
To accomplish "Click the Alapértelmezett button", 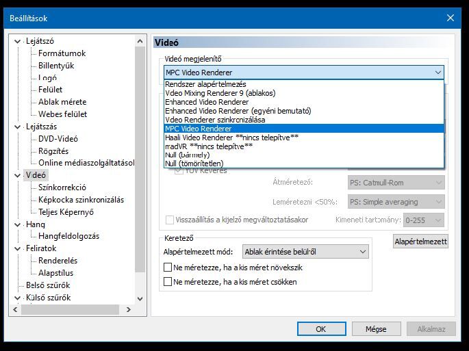I will (x=420, y=242).
